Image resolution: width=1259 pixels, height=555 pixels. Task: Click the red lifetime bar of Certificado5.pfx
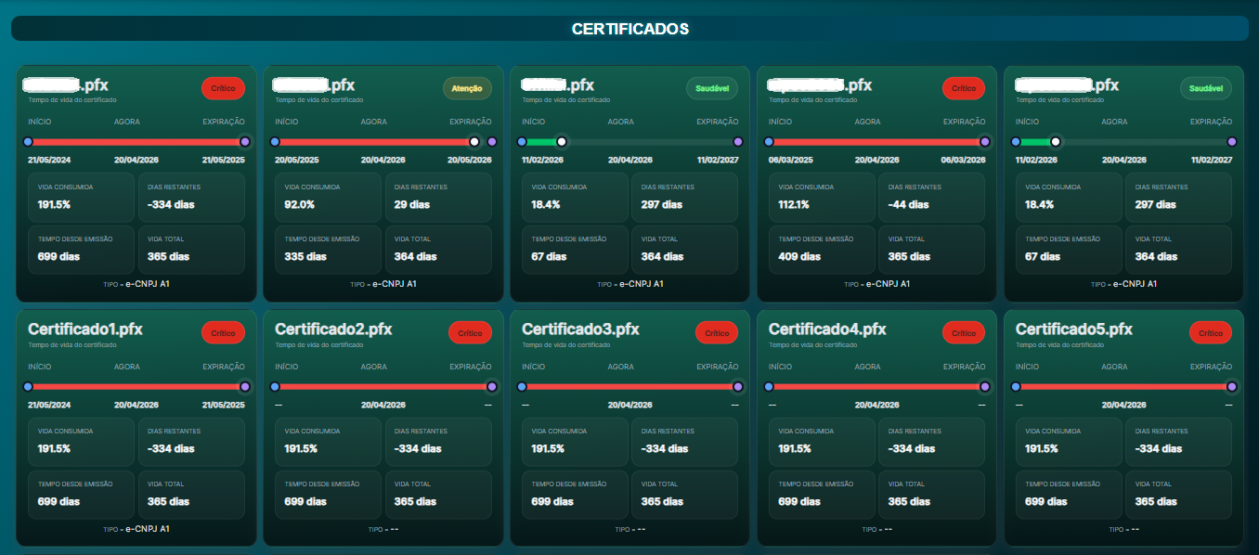1124,386
